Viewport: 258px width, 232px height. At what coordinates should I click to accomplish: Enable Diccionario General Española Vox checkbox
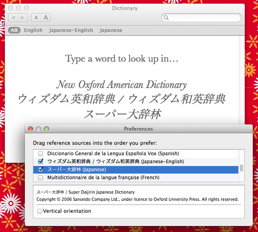41,154
